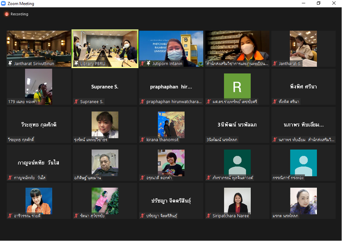Click muted mic icon for praphaphan hirunwatchara
The image size is (342, 241).
coord(143,102)
